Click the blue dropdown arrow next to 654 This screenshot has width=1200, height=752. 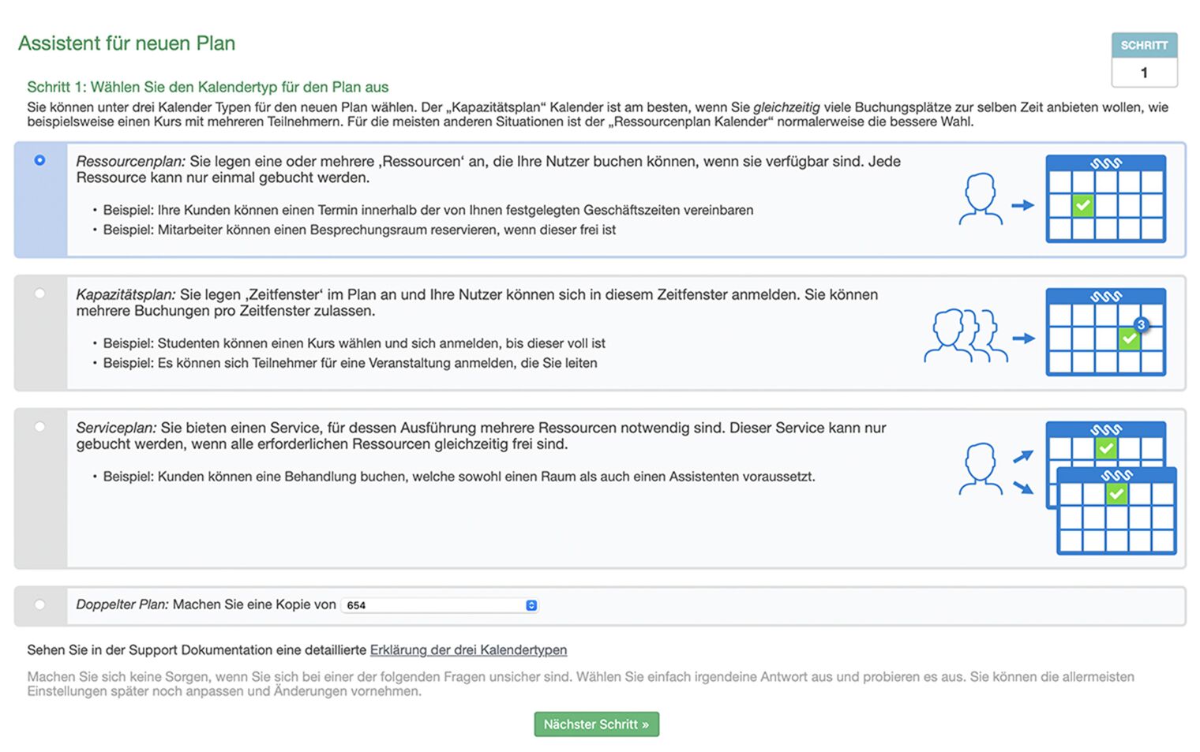pyautogui.click(x=531, y=605)
